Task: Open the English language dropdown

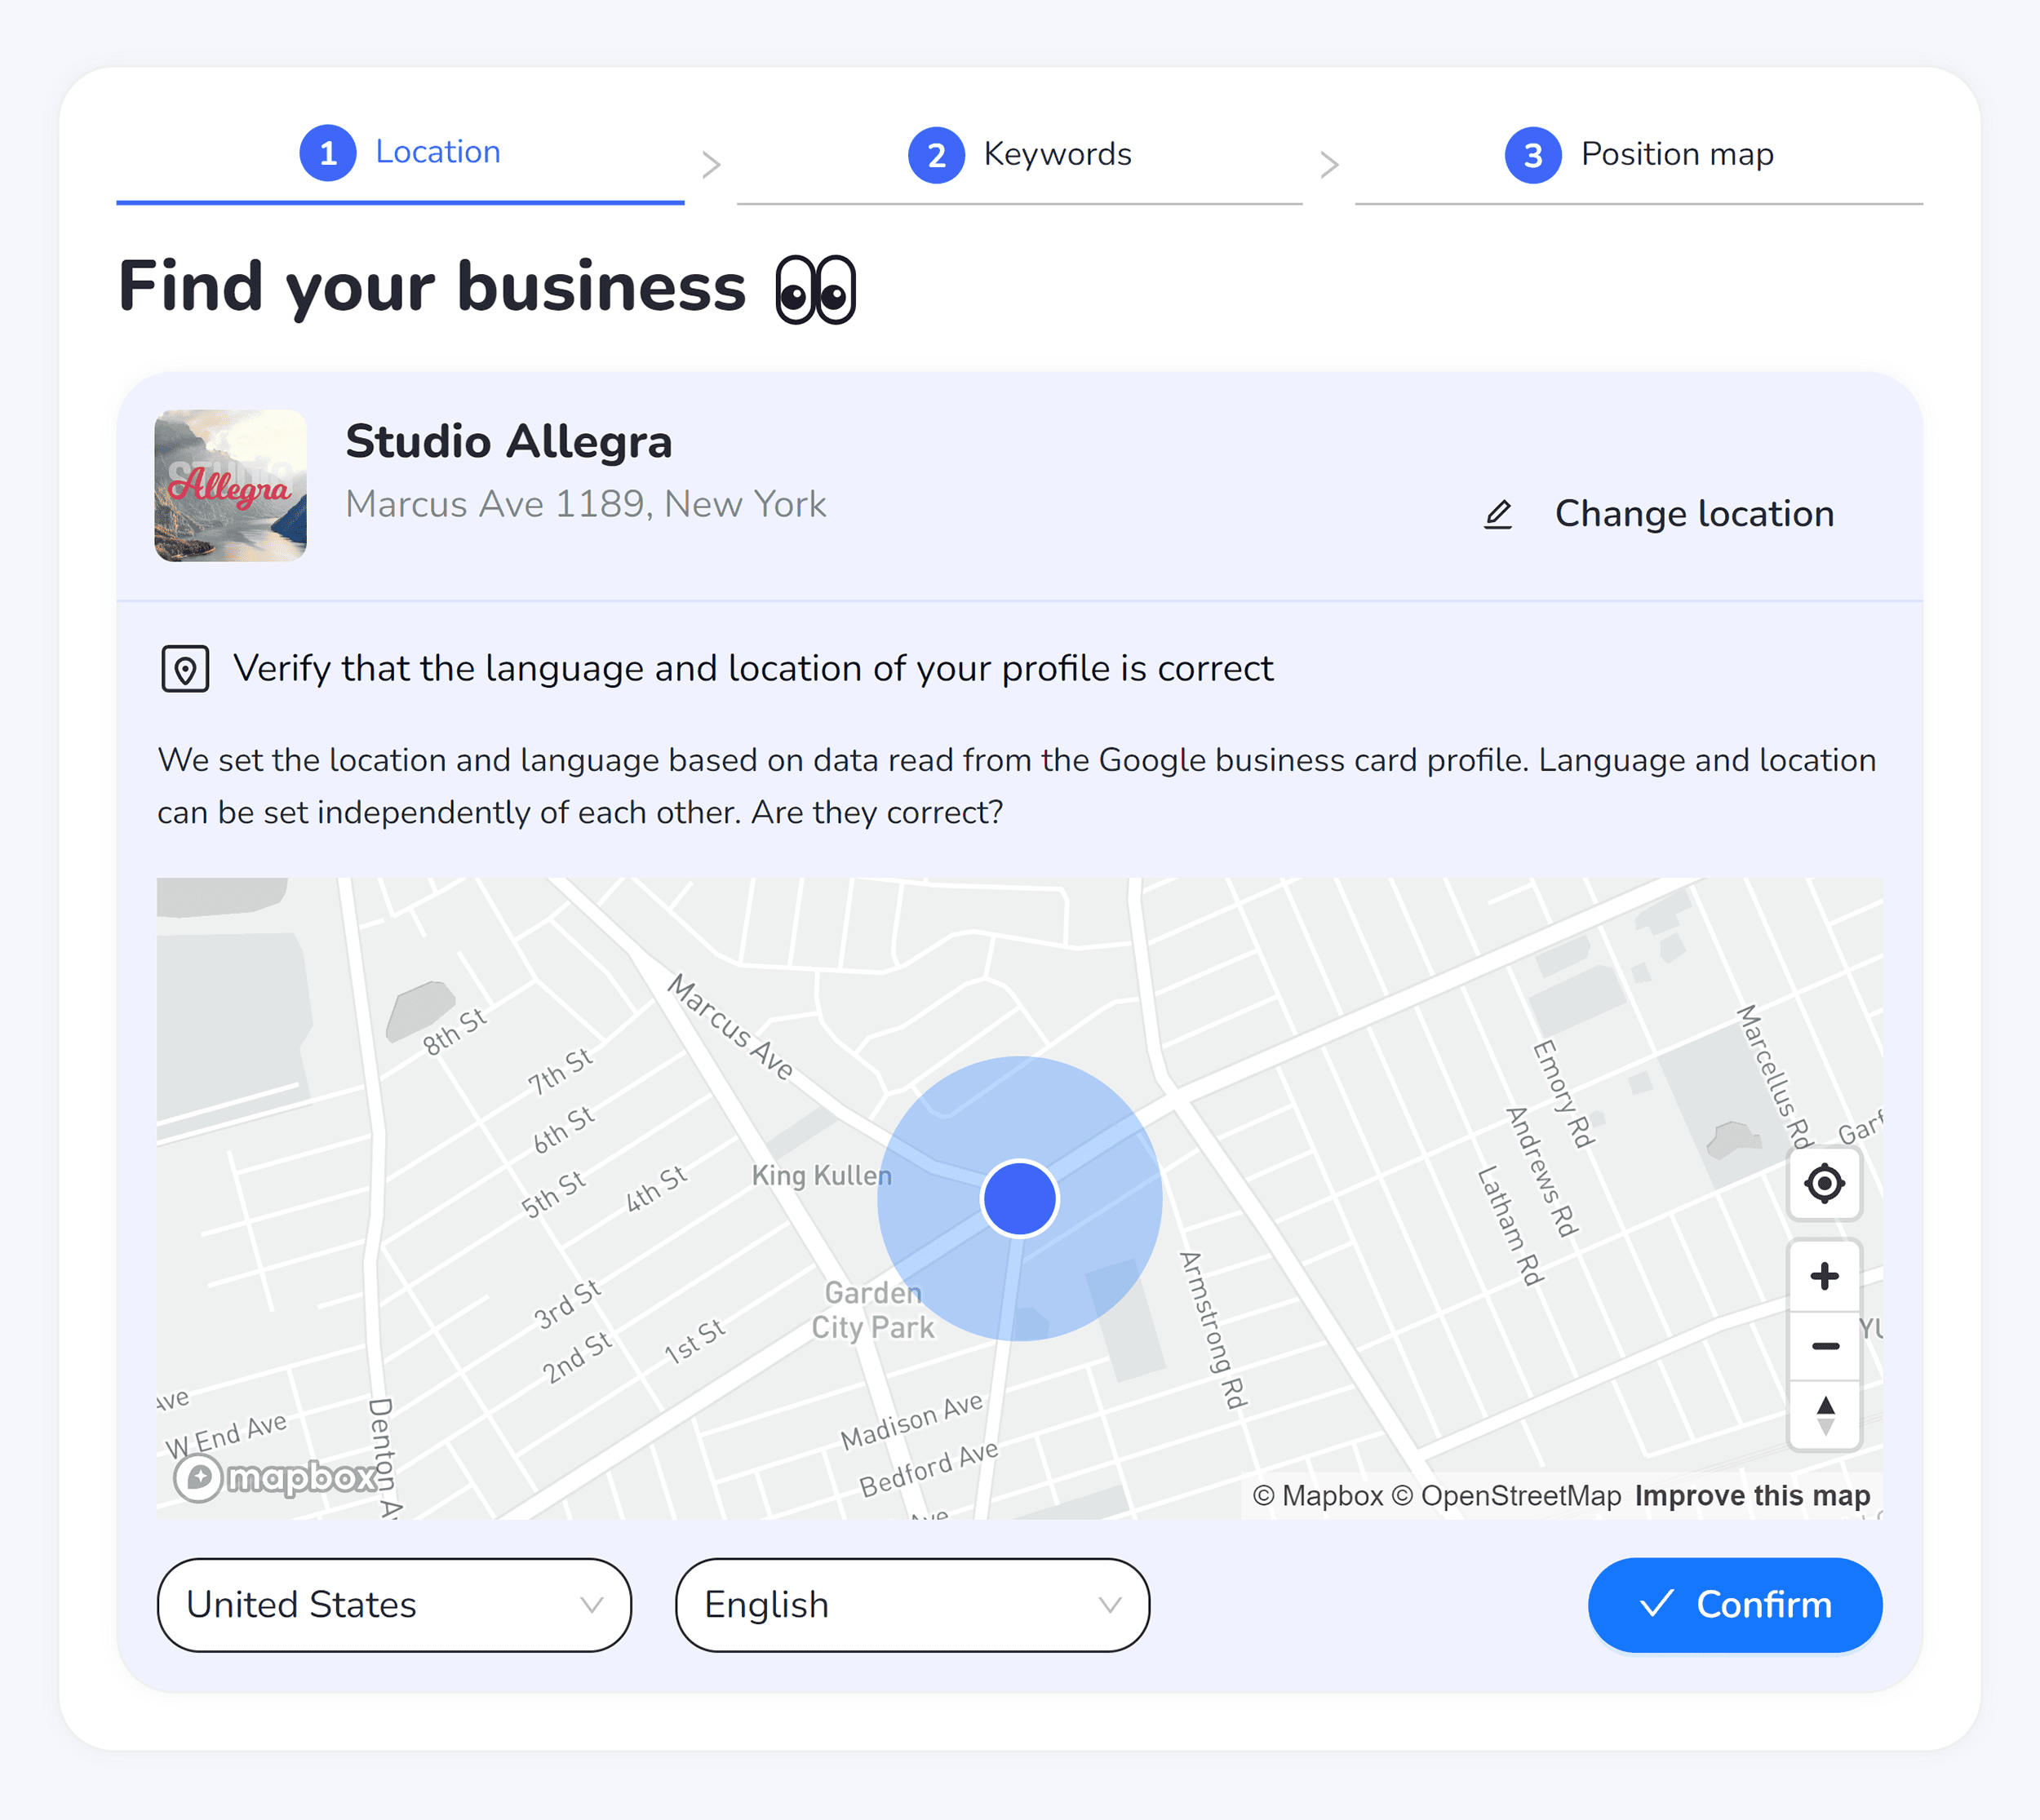Action: pos(913,1604)
